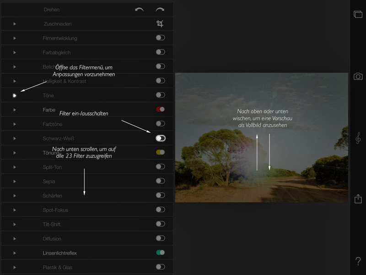Select the Diffusion label
The image size is (366, 275).
click(52, 239)
